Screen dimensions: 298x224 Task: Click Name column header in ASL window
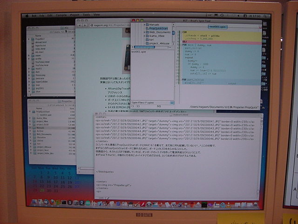(38, 35)
